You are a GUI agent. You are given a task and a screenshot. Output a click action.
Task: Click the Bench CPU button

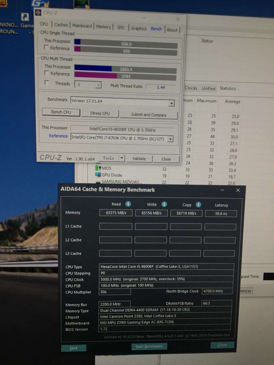(x=61, y=112)
